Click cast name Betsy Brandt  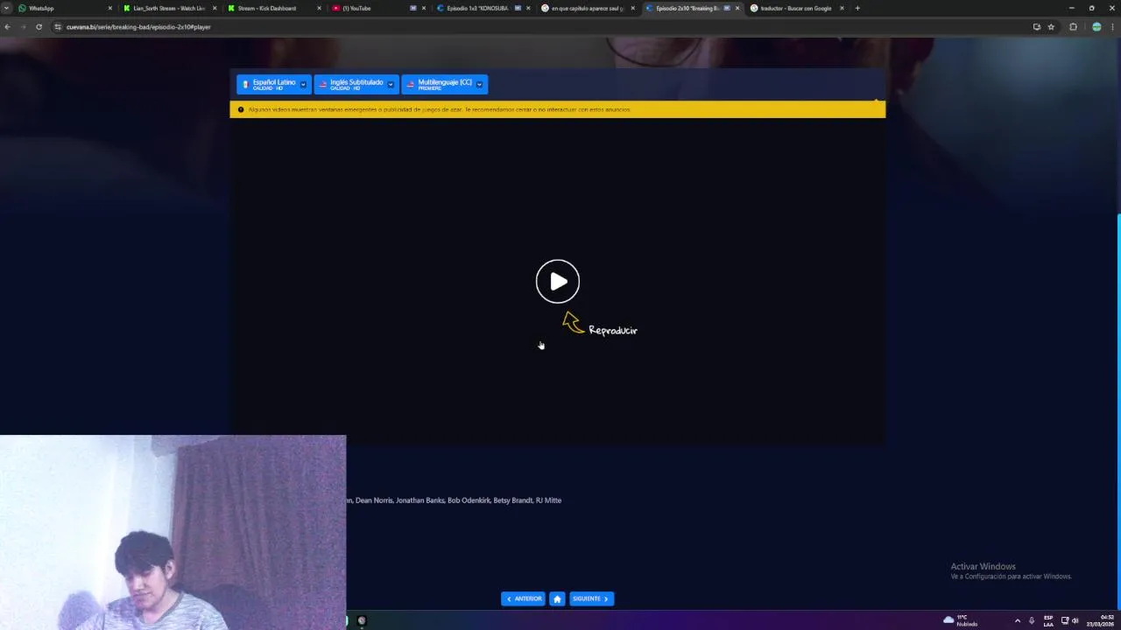[x=513, y=500]
